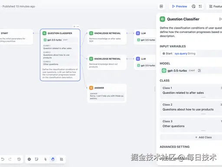Click the INPUT VARIABLES section label
Image resolution: width=222 pixels, height=167 pixels.
tap(173, 47)
